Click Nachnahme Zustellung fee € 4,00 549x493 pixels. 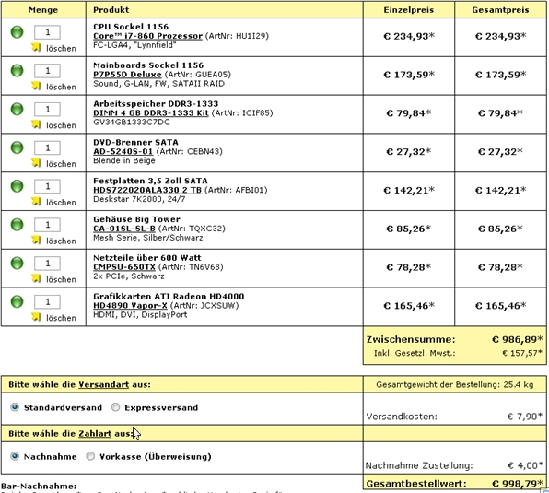click(x=525, y=465)
